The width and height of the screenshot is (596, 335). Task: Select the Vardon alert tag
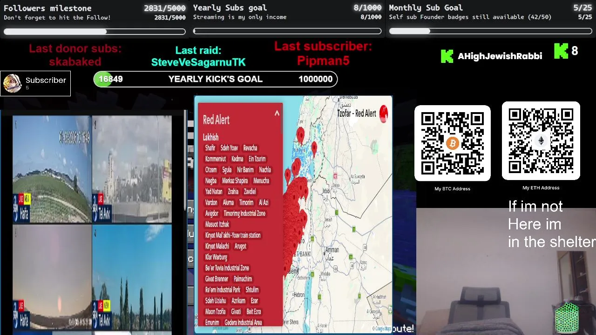click(x=211, y=202)
